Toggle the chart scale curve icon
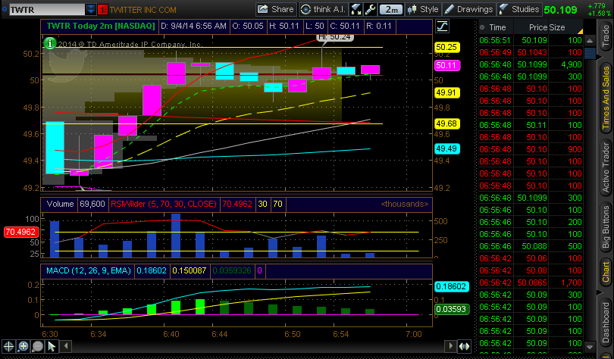This screenshot has width=614, height=359. (x=442, y=27)
